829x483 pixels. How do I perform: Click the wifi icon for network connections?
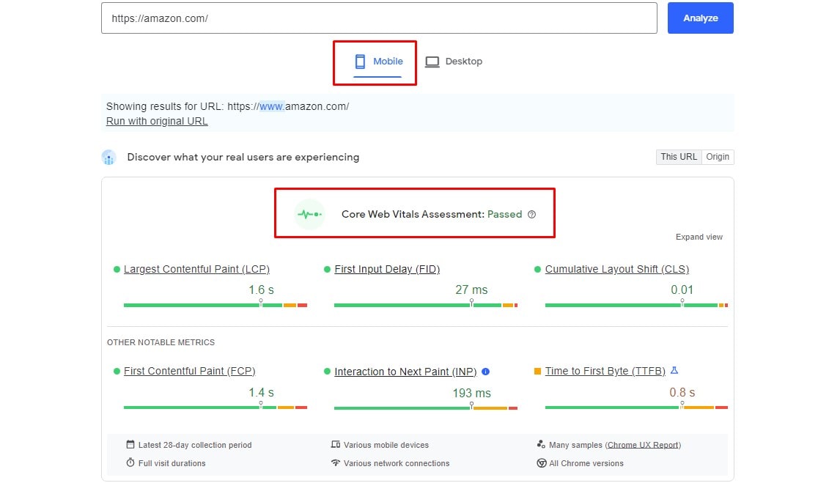tap(335, 462)
